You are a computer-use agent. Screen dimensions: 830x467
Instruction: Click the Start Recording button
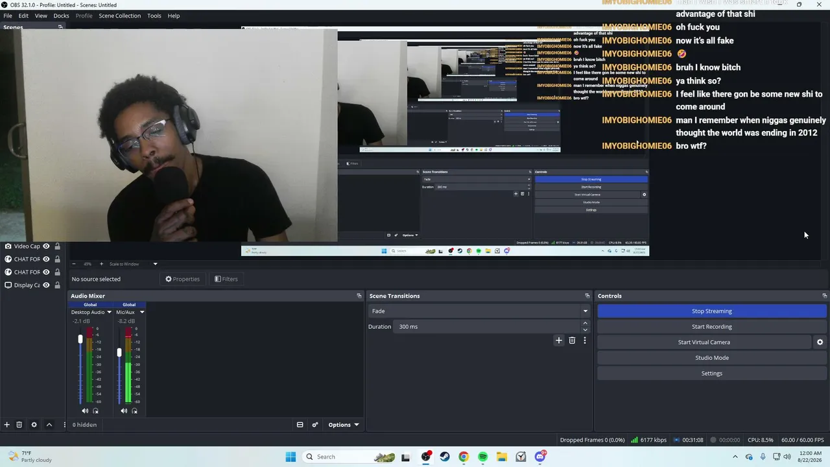(712, 327)
